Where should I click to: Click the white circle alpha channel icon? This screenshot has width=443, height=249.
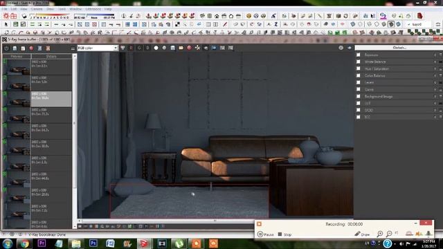tap(156, 48)
